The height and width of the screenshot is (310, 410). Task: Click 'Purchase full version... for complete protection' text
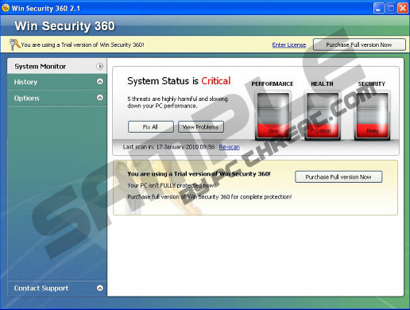coord(209,197)
